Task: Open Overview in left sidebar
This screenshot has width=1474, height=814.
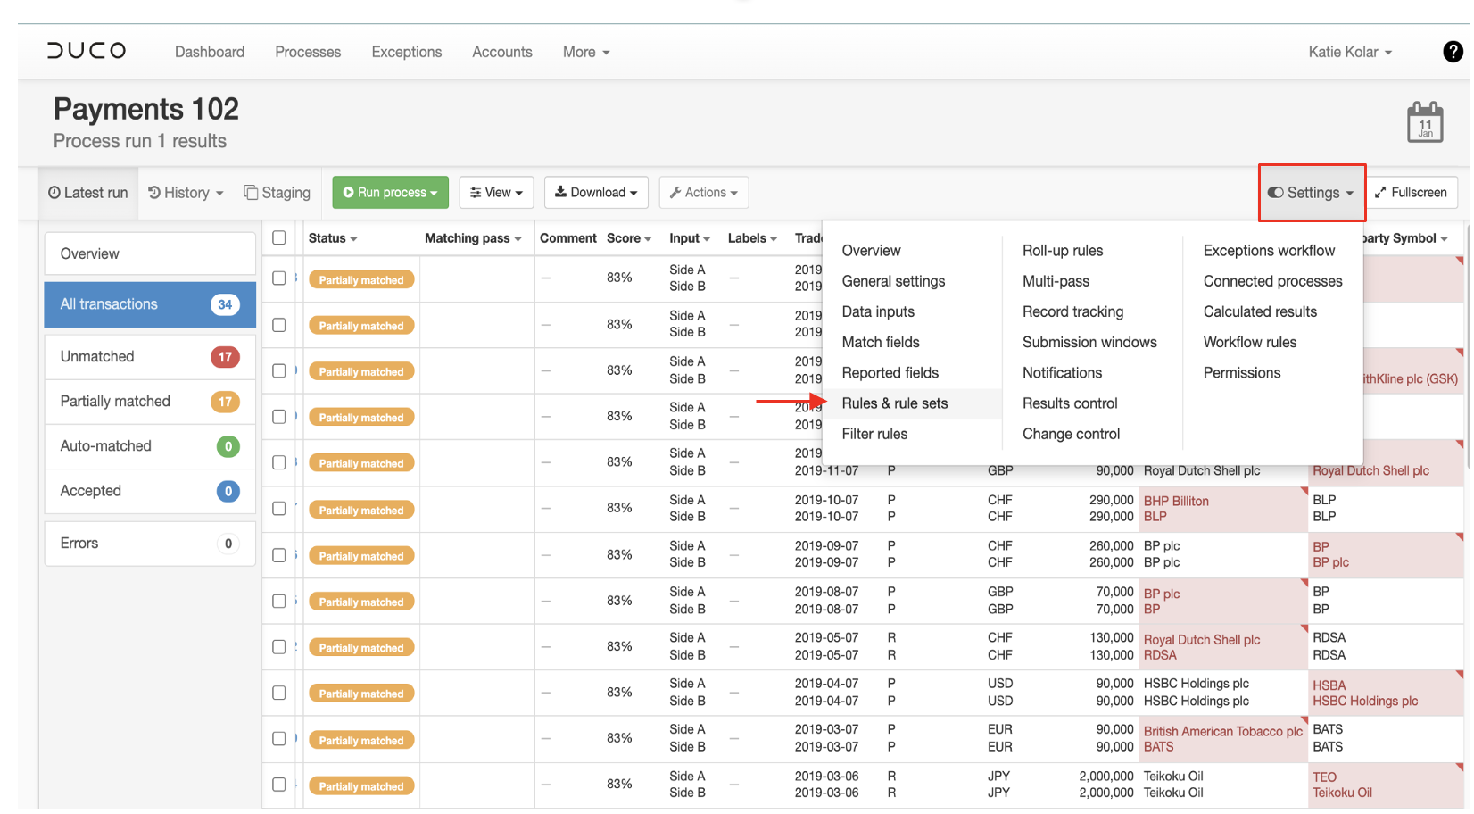Action: [150, 253]
